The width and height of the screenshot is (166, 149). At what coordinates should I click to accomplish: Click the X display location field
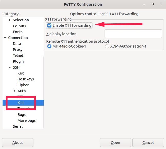(x=133, y=34)
